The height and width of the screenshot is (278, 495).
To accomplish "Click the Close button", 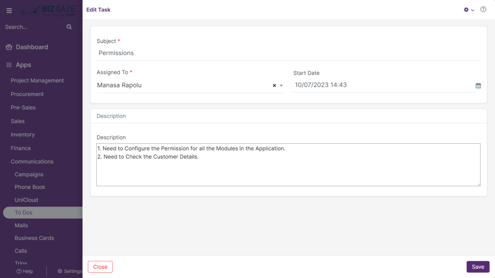I will (x=100, y=266).
